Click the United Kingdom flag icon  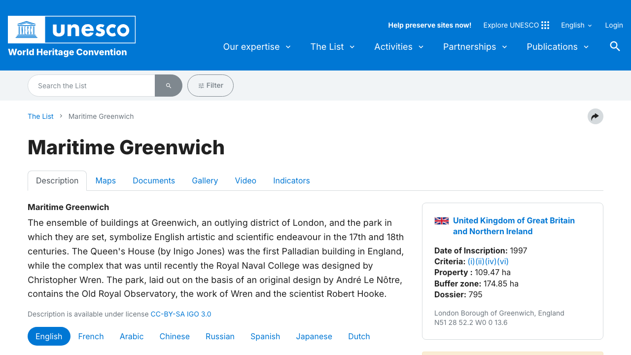pos(441,221)
